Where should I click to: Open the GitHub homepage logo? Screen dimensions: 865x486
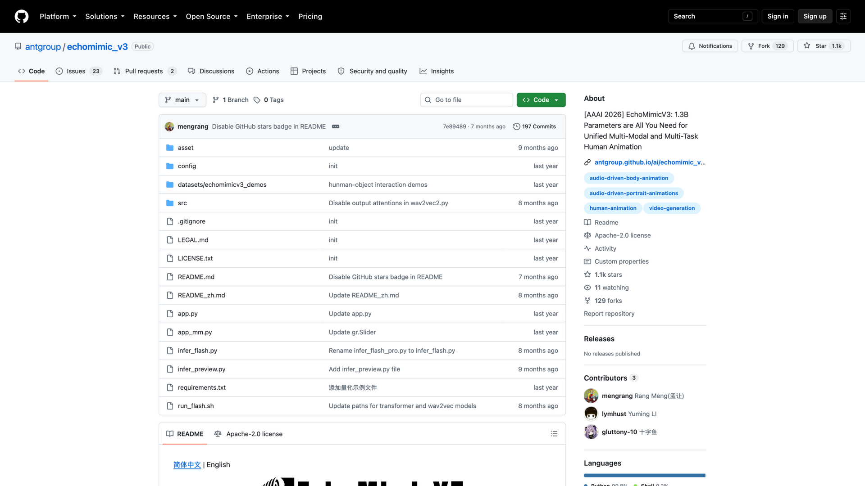click(22, 16)
